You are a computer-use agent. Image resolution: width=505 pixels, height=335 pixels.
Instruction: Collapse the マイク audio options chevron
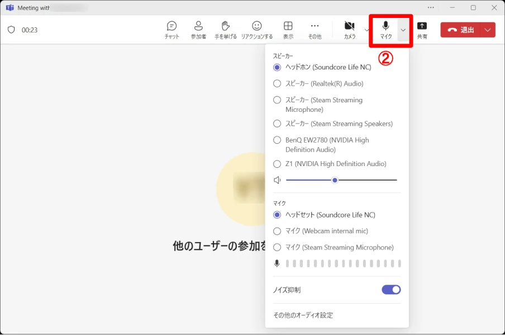click(x=403, y=30)
